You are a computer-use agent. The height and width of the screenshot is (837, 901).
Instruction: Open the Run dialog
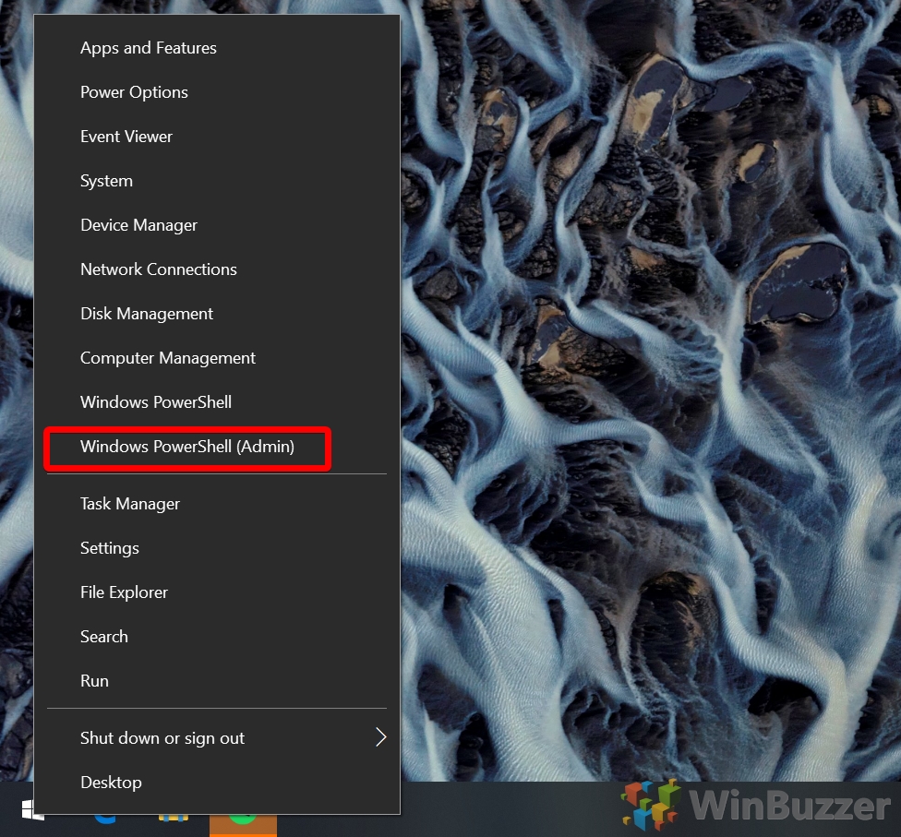217,680
